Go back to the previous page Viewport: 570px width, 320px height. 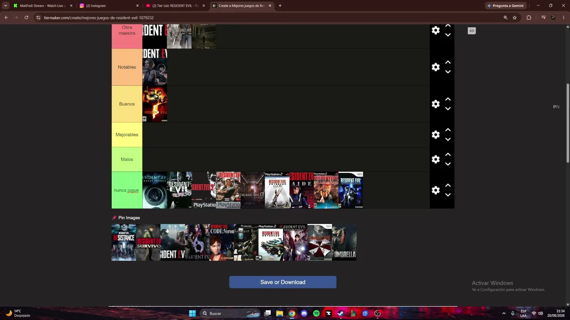coord(6,18)
